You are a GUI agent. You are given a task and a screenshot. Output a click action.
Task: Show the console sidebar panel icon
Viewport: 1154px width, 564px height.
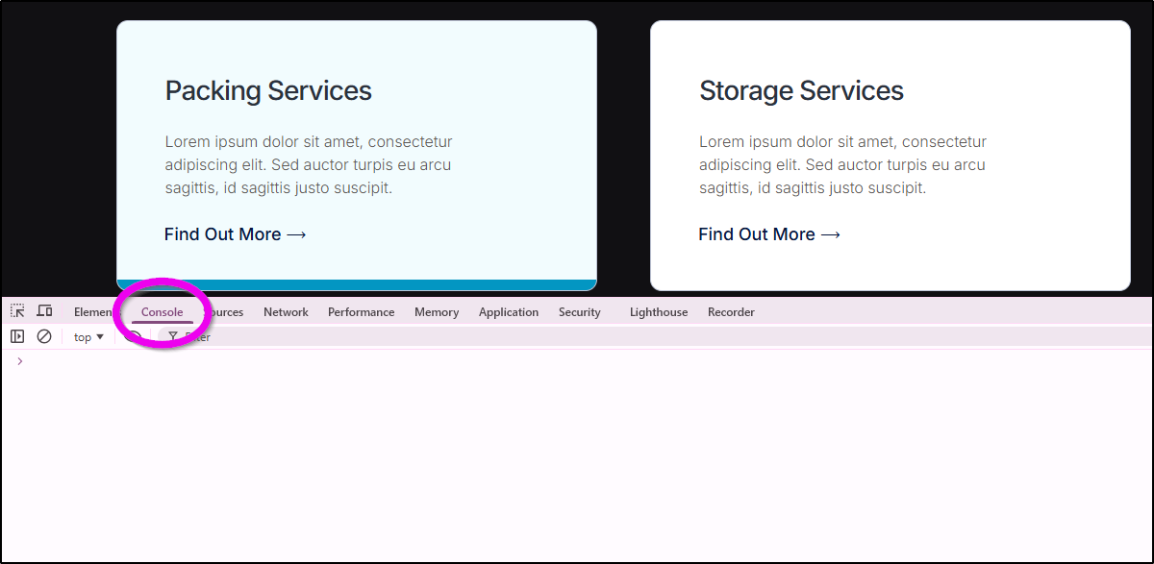[x=17, y=336]
